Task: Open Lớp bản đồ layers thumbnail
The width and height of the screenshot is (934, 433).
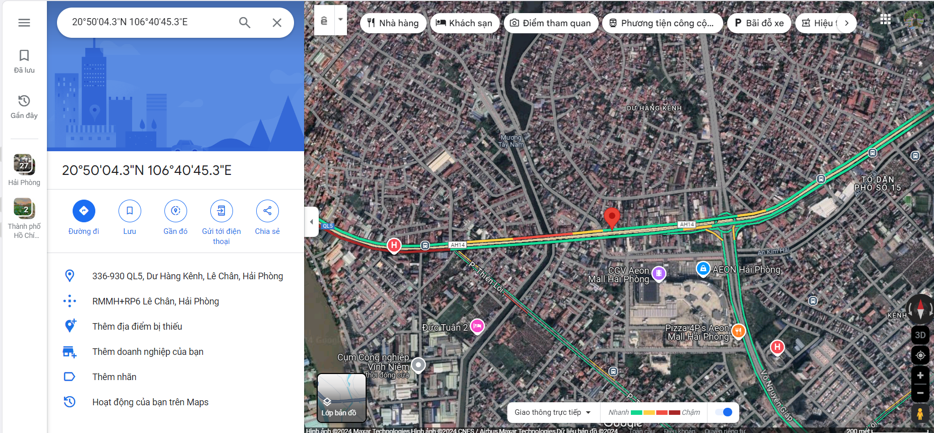Action: [341, 398]
